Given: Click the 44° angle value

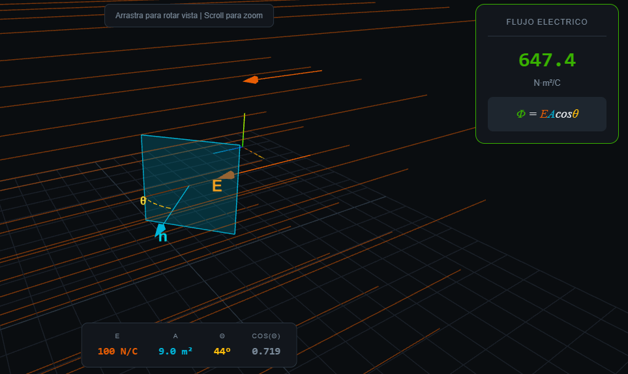Looking at the screenshot, I should tap(222, 352).
